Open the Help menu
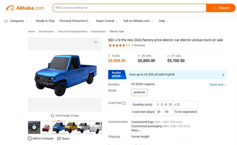237x145 pixels. (163, 21)
